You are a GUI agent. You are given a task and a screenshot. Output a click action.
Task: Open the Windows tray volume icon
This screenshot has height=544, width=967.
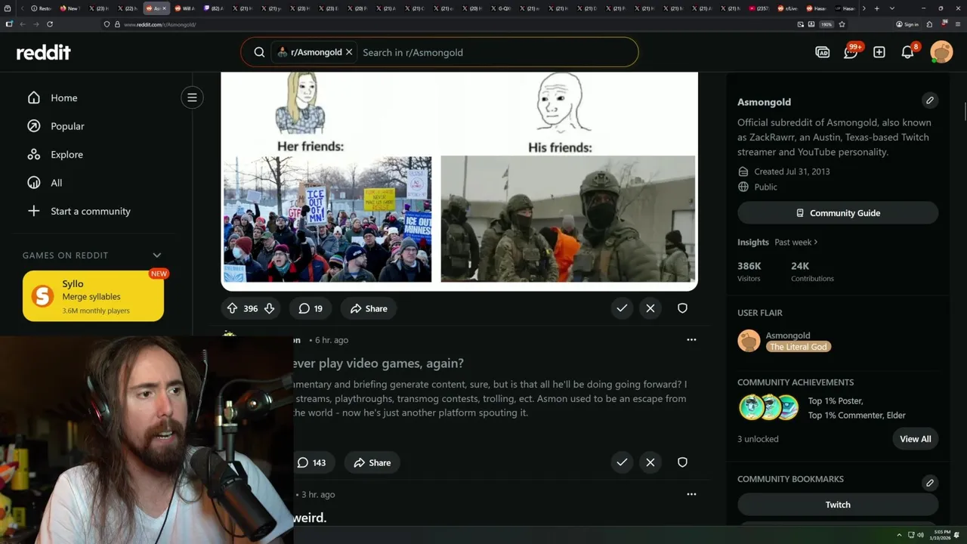[920, 535]
